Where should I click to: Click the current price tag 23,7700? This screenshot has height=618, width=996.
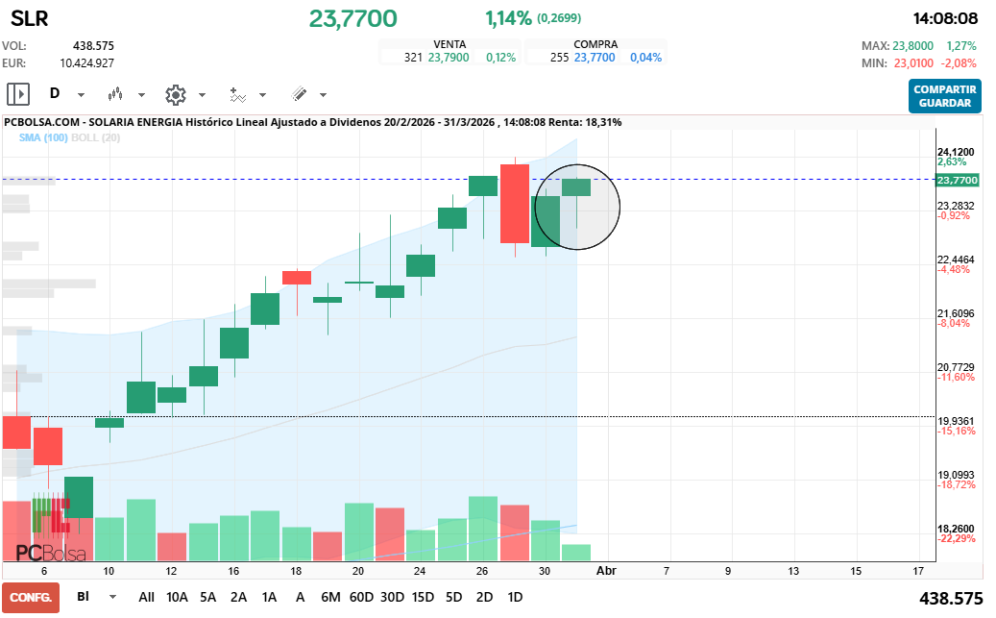click(957, 180)
